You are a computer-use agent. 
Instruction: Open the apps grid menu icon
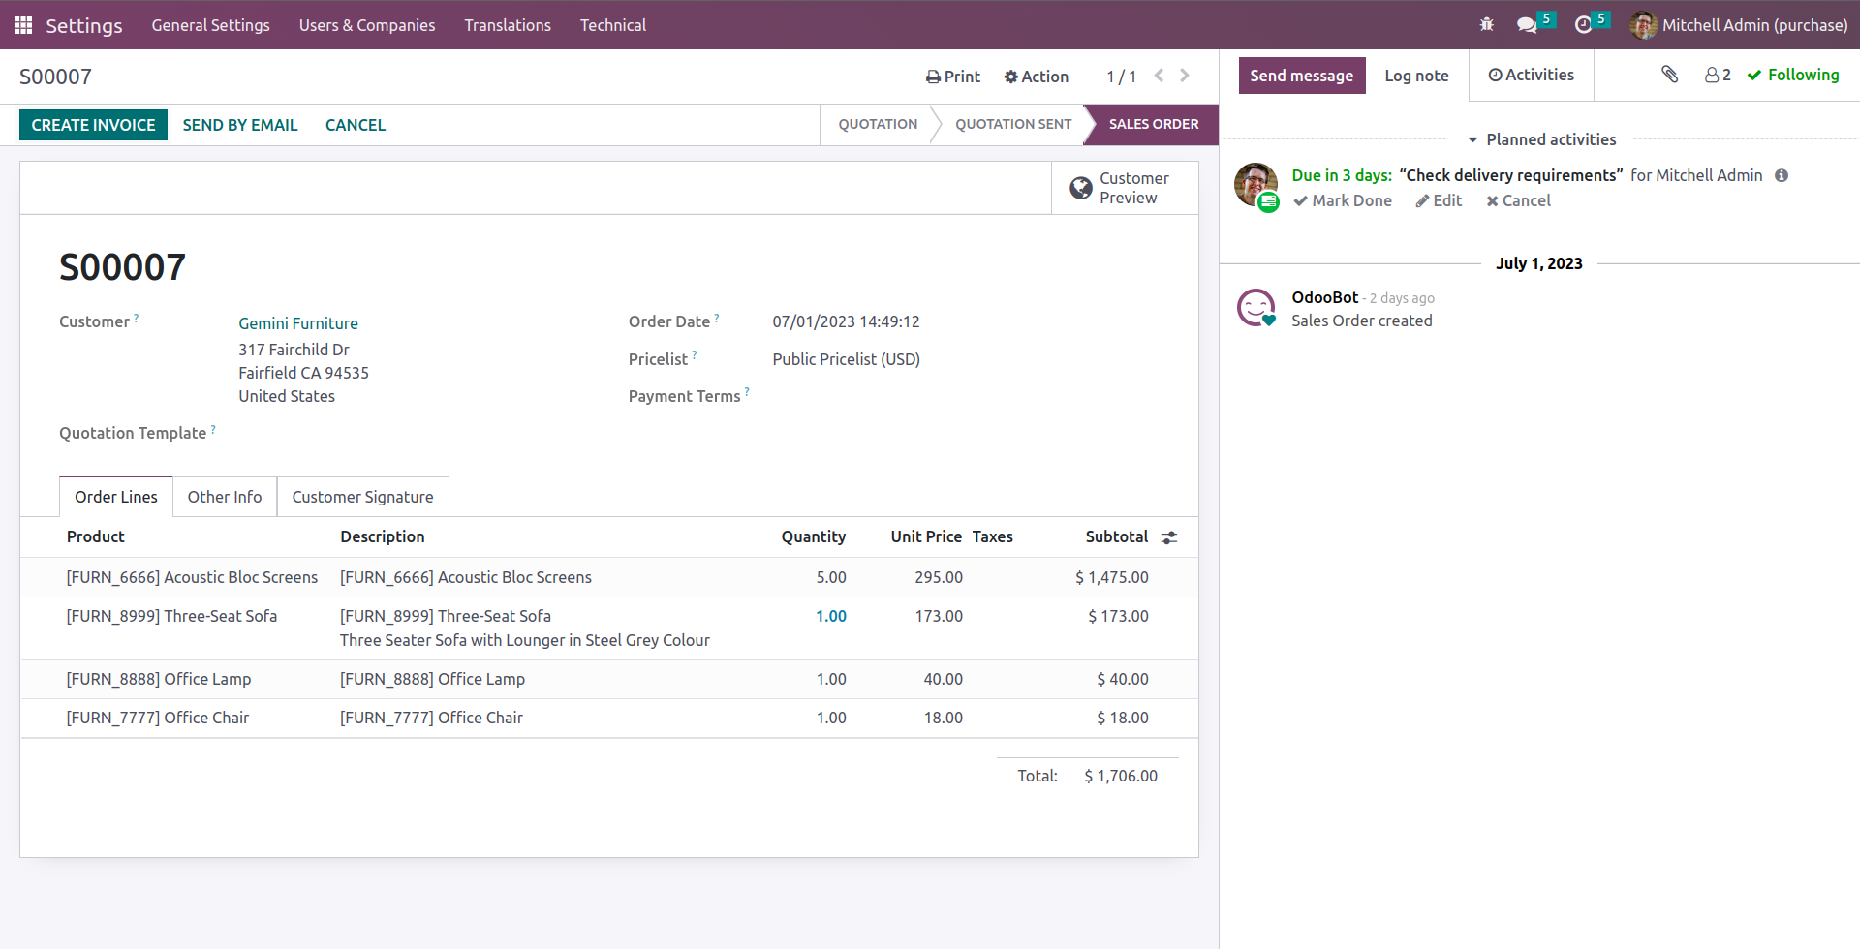(x=23, y=25)
